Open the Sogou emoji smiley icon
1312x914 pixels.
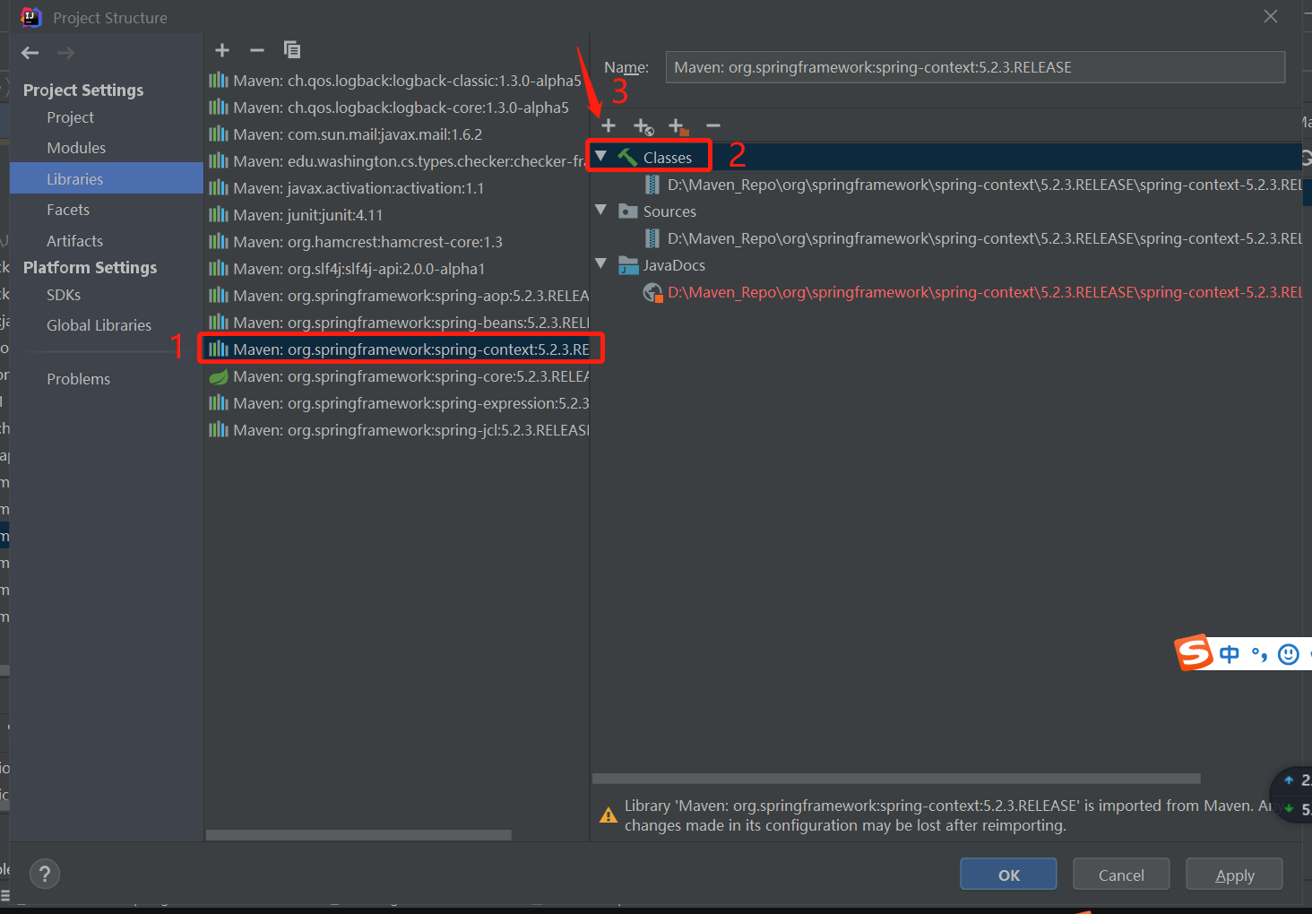1289,654
